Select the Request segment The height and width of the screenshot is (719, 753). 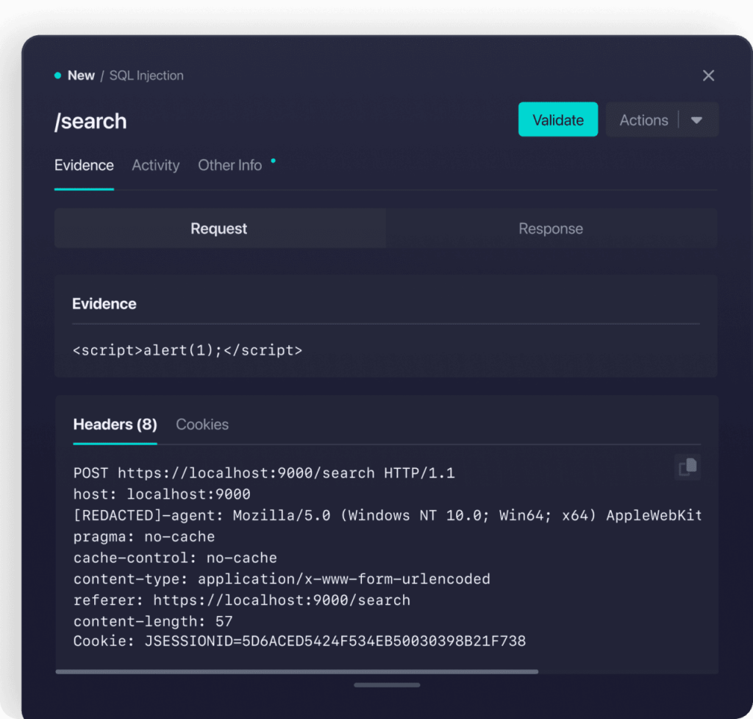[219, 229]
